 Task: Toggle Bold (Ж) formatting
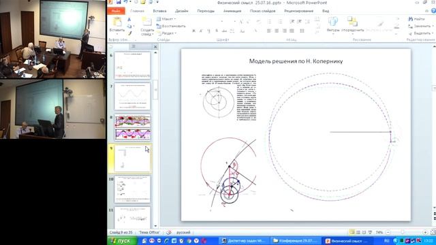193,31
